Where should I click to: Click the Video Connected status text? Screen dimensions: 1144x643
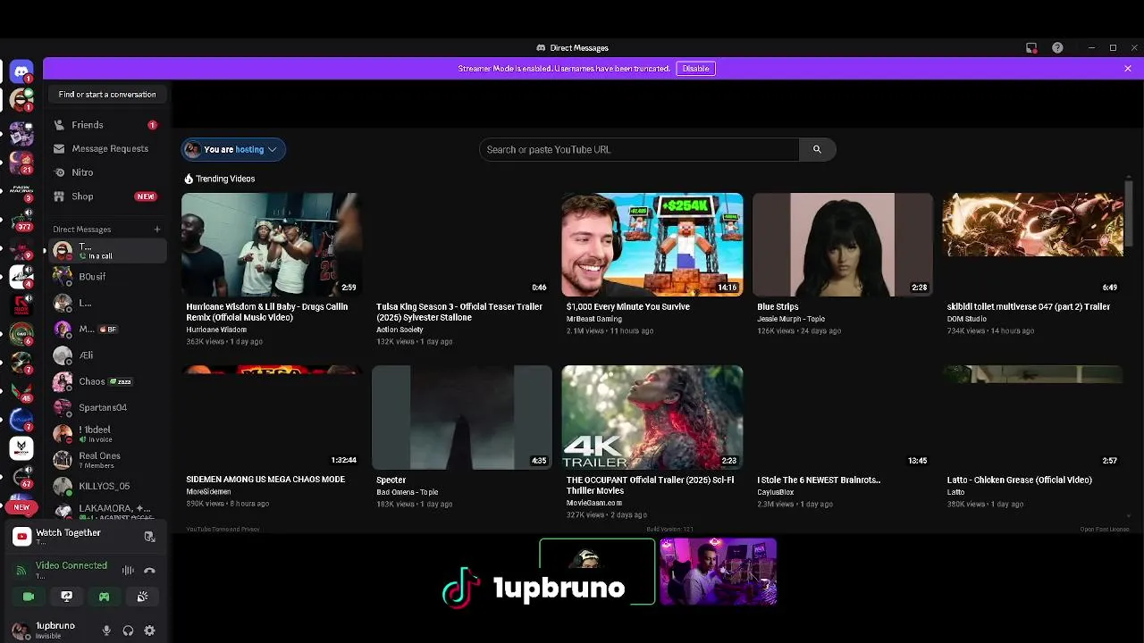click(71, 566)
